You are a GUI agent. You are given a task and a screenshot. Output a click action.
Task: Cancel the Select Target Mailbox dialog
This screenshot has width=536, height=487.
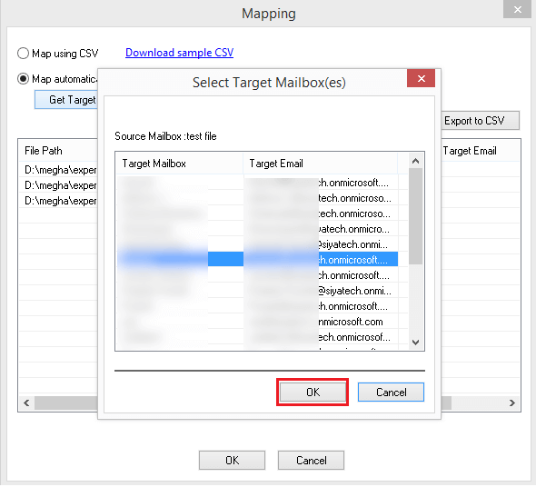(x=391, y=392)
